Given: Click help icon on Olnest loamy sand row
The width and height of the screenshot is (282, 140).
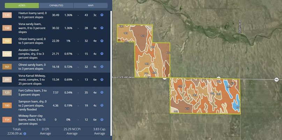Looking at the screenshot, I should click(x=102, y=41).
